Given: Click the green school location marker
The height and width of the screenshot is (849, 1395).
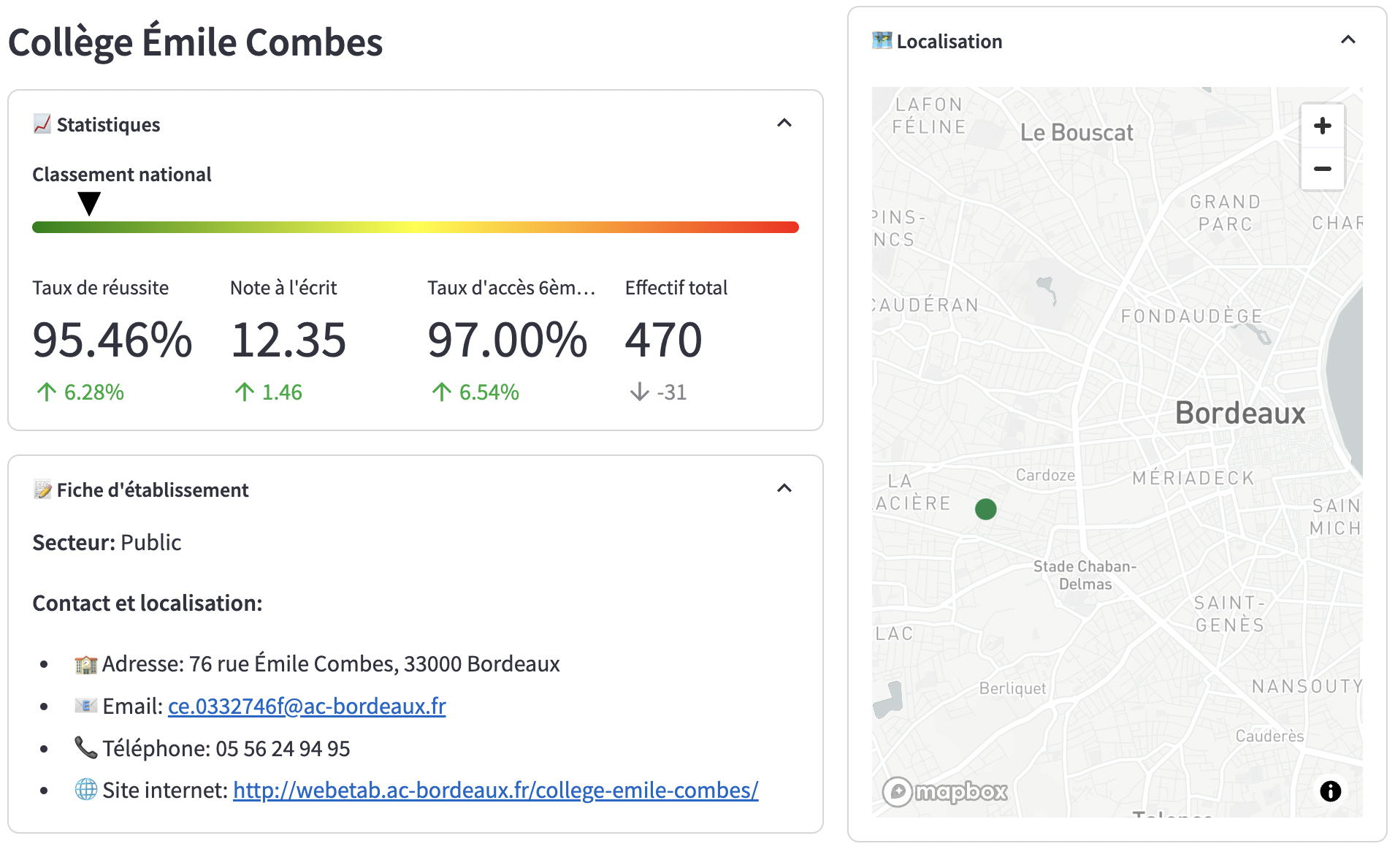Looking at the screenshot, I should click(x=986, y=509).
